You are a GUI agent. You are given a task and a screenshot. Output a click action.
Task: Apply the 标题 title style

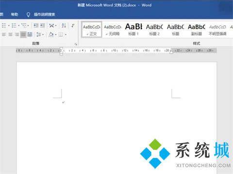tap(176, 29)
